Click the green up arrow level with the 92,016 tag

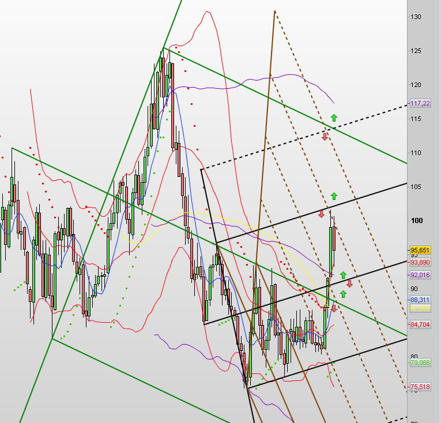point(343,275)
